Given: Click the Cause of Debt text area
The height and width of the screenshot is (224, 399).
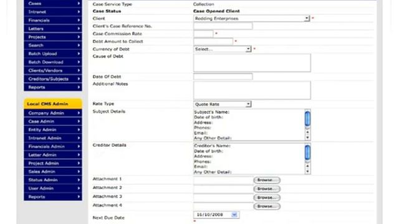Looking at the screenshot, I should [x=252, y=62].
